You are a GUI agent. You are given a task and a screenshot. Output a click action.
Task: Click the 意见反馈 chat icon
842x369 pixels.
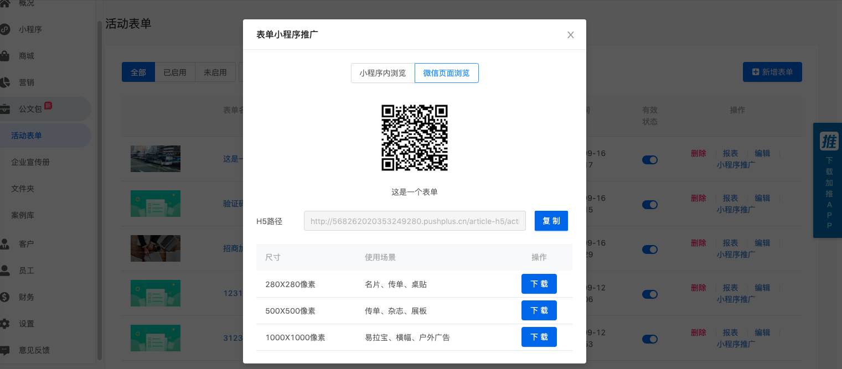4,350
